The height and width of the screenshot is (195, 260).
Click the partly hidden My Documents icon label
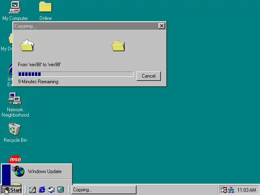(6, 49)
